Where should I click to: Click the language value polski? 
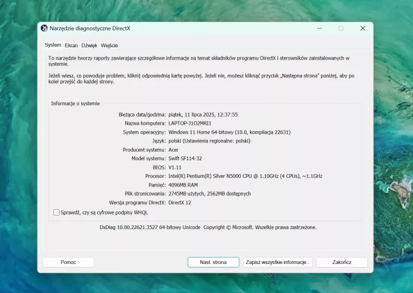click(209, 141)
